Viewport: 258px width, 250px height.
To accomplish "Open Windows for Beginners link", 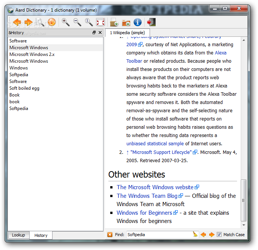I will pyautogui.click(x=144, y=213).
